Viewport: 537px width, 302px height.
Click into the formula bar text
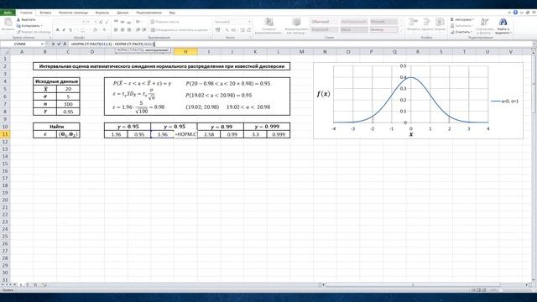pyautogui.click(x=113, y=44)
